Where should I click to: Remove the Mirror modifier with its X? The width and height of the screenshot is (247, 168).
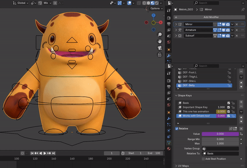tap(237, 24)
